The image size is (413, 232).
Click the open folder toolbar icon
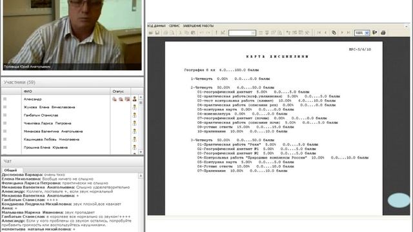pos(151,33)
